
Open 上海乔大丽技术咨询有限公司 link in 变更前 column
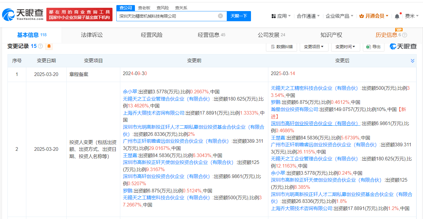tap(154, 113)
